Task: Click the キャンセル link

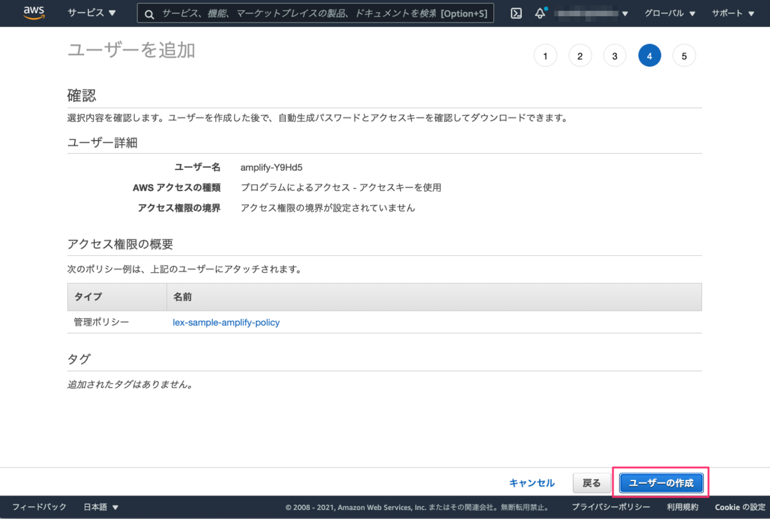Action: [531, 483]
